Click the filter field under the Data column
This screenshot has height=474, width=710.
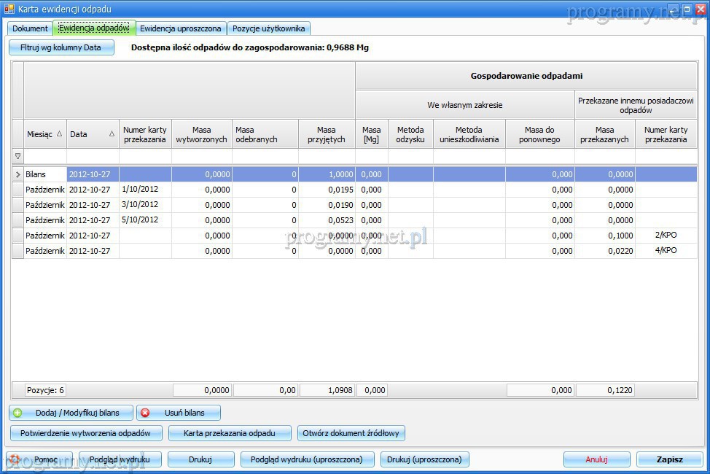(93, 156)
